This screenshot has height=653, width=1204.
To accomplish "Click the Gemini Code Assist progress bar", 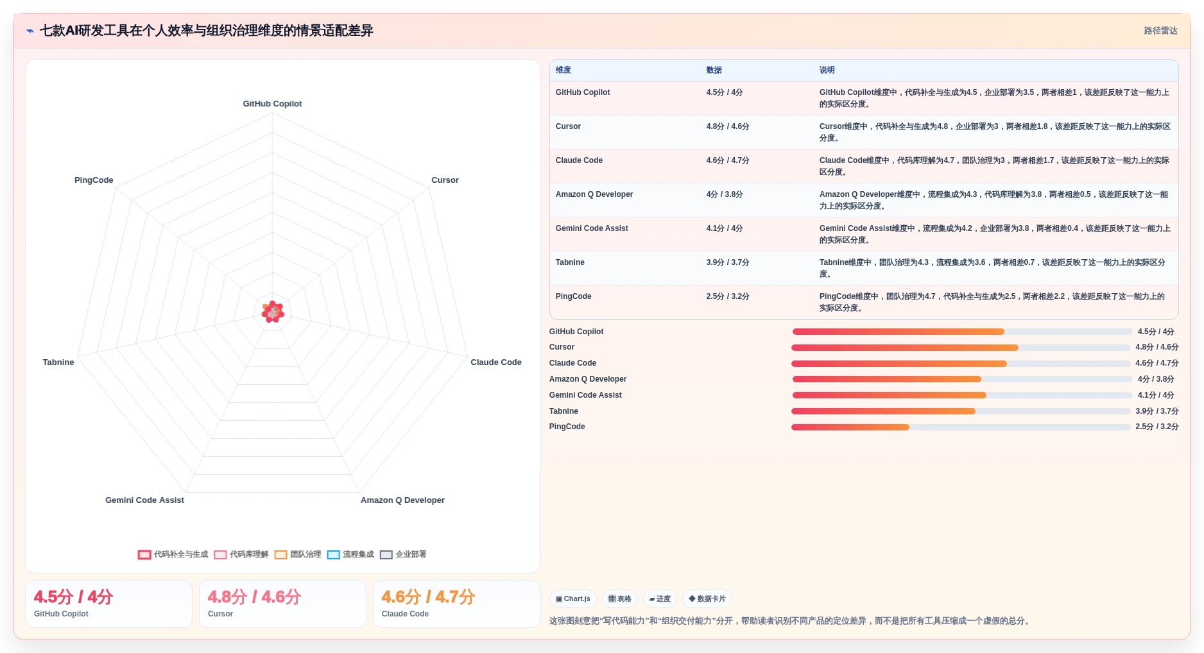I will pos(962,395).
